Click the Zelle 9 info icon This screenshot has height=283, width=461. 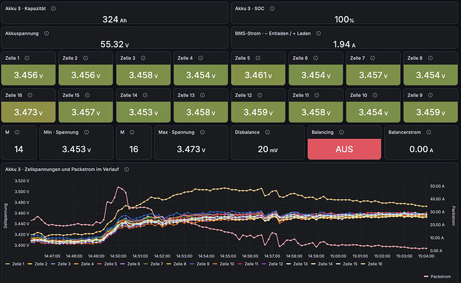(430, 95)
